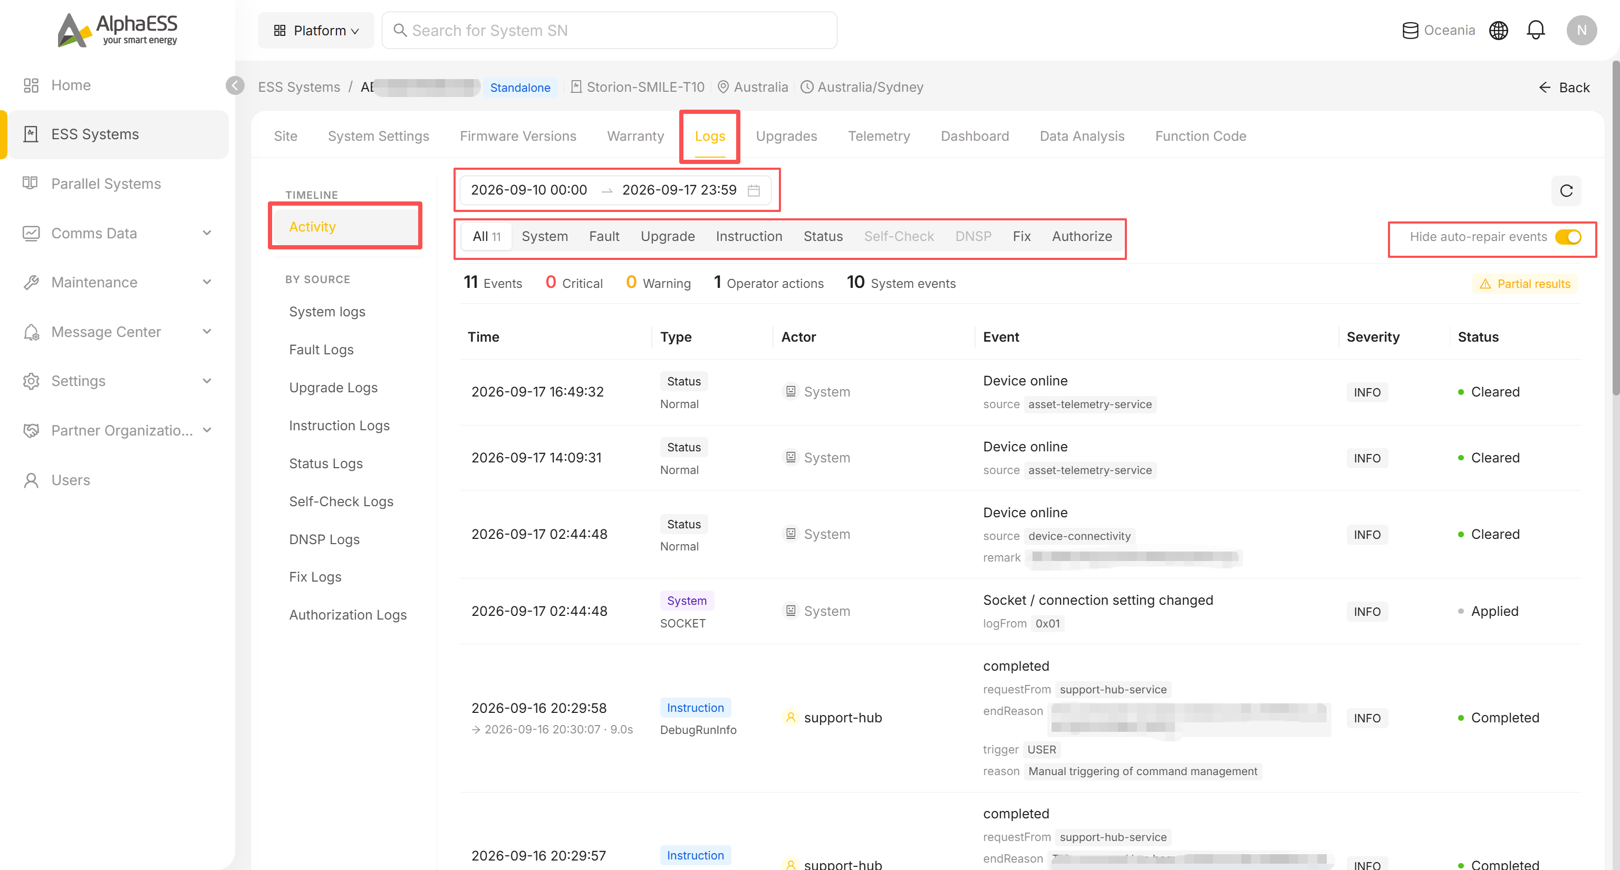This screenshot has height=870, width=1620.
Task: Expand Partner Organization menu
Action: [117, 431]
